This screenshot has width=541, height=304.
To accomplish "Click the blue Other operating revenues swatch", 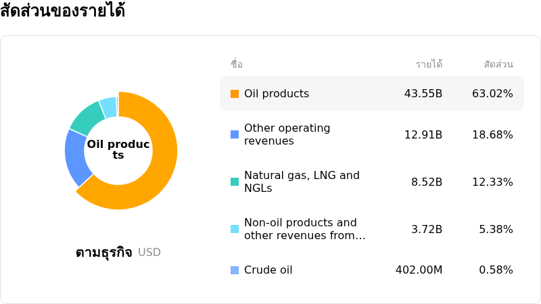I will 235,134.
